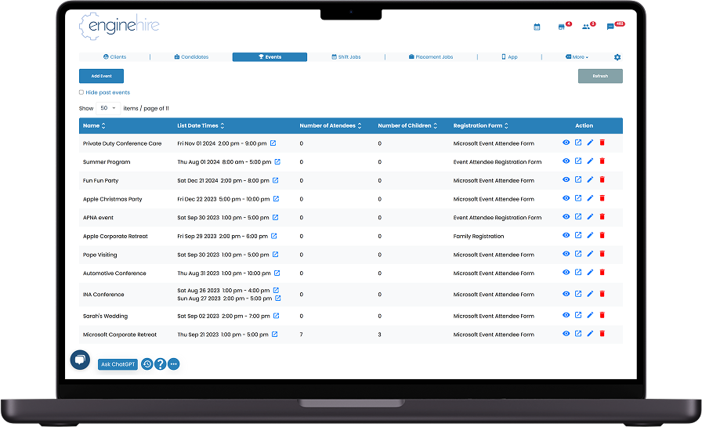Image resolution: width=702 pixels, height=427 pixels.
Task: Open the settings gear beside the More menu
Action: 617,57
